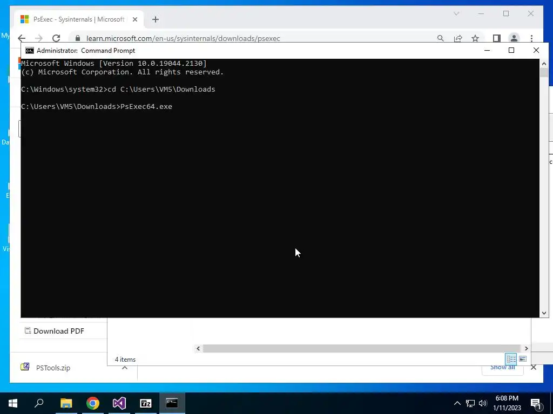Open Chrome profile avatar

tap(514, 38)
